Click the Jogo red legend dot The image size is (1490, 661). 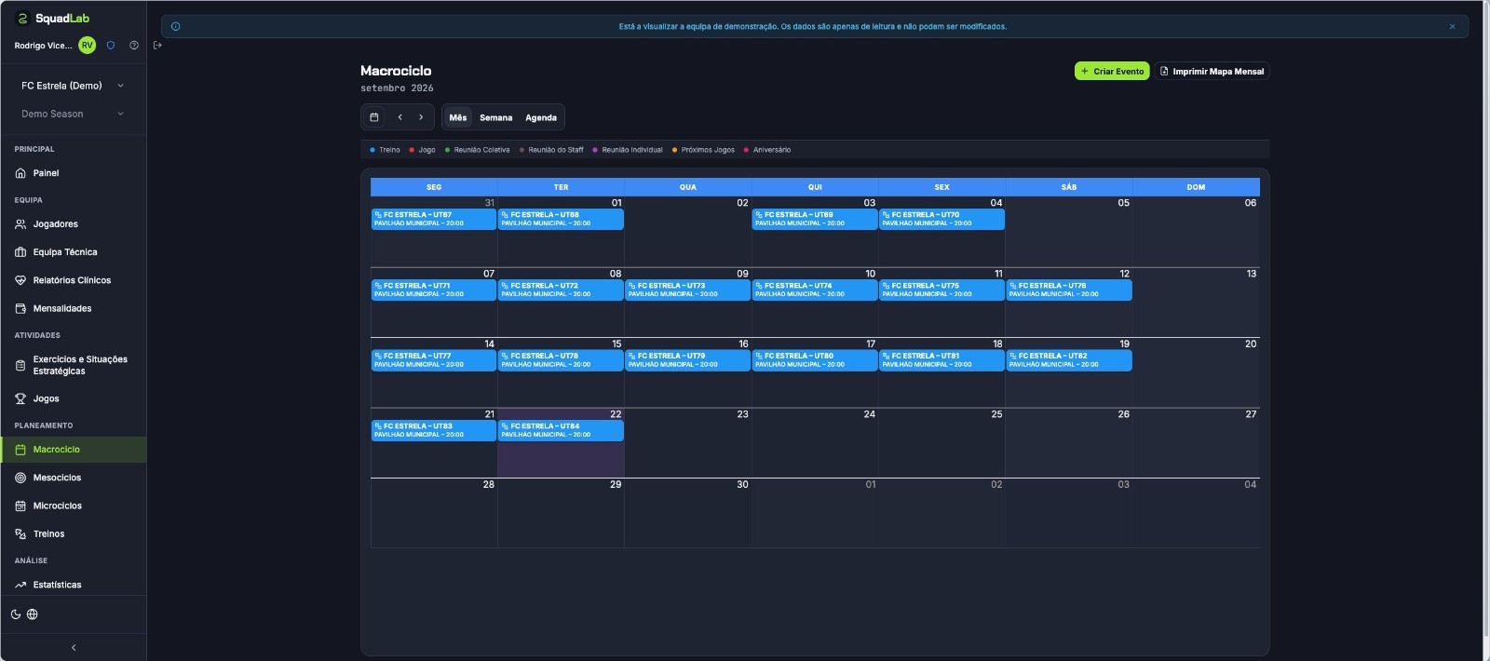[x=412, y=150]
